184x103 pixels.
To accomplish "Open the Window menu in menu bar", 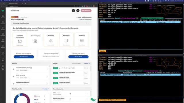I will coord(25,1).
